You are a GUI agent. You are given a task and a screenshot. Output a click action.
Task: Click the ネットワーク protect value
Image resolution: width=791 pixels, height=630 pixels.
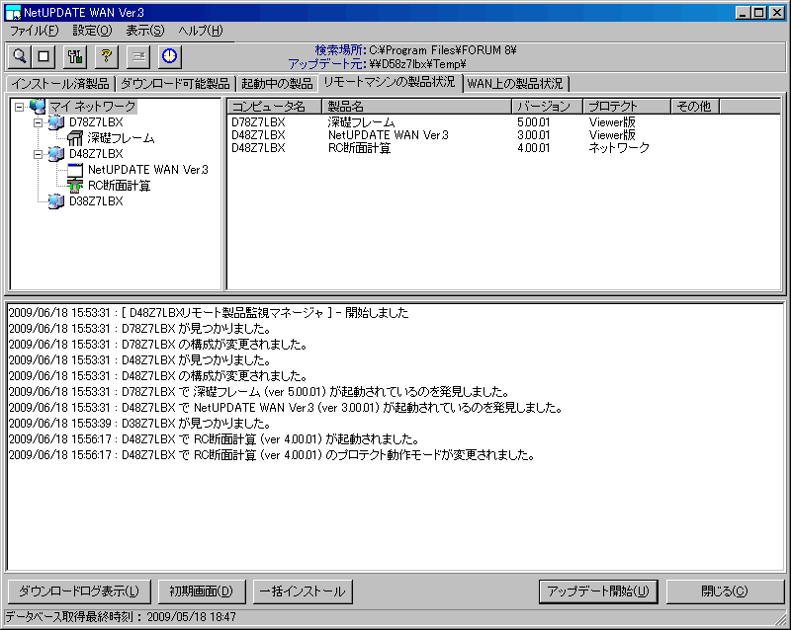click(619, 148)
